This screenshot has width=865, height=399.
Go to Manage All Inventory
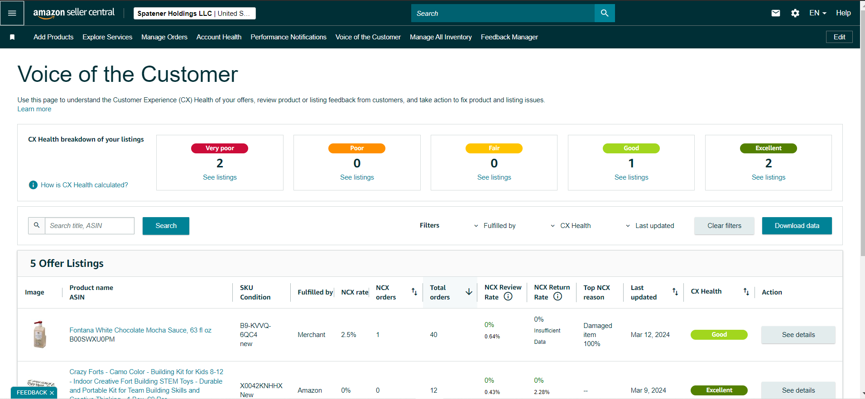click(441, 37)
